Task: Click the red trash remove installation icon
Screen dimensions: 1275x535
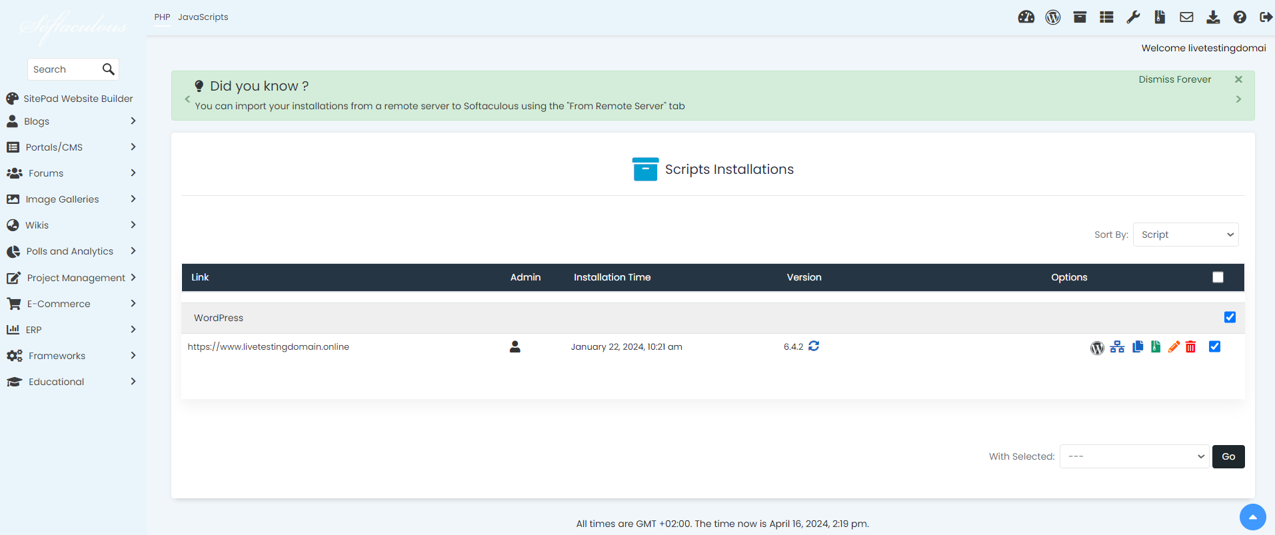Action: click(1190, 347)
